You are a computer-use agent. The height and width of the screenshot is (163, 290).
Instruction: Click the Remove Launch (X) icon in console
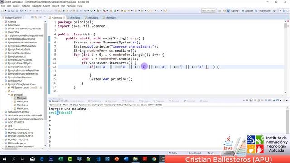(247, 101)
